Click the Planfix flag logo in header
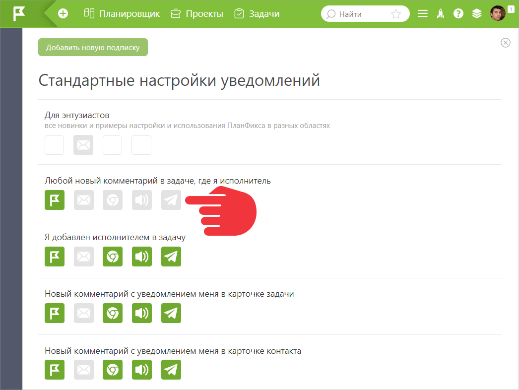 [19, 13]
